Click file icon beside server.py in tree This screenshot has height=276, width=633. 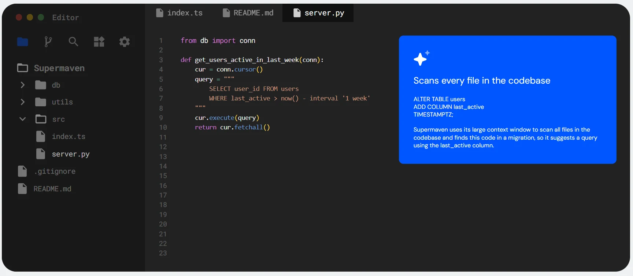point(41,154)
